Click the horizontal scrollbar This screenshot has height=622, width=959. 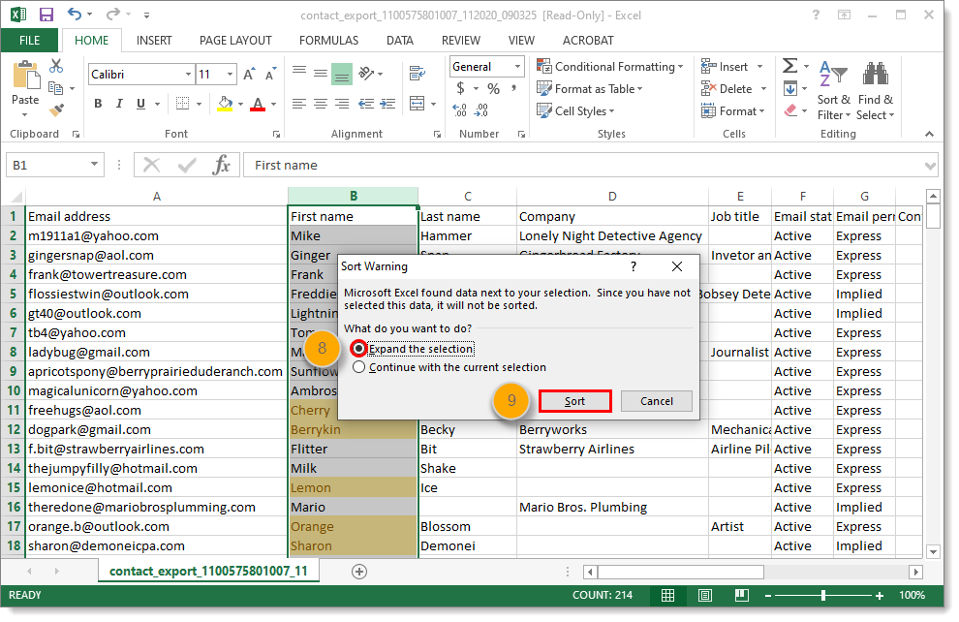681,572
